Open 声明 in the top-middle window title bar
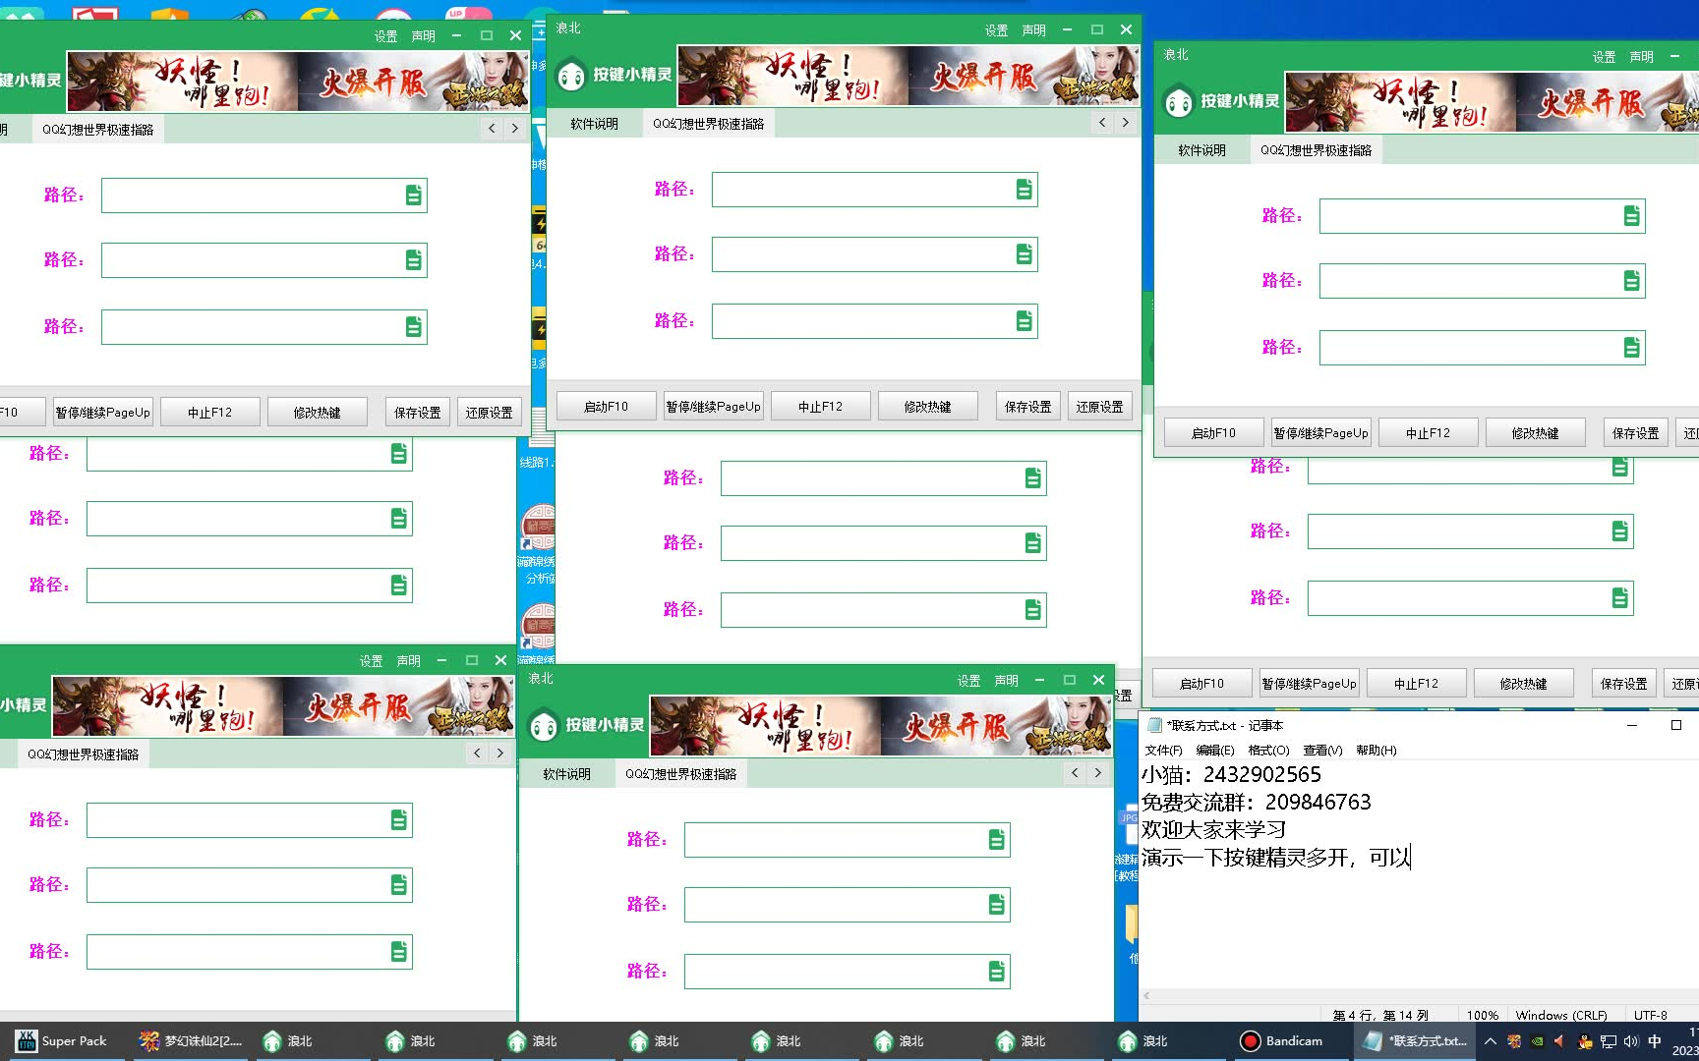This screenshot has height=1061, width=1699. 1034,30
